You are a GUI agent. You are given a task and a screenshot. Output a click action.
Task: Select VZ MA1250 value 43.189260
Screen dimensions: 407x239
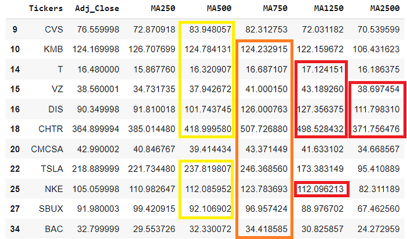322,89
